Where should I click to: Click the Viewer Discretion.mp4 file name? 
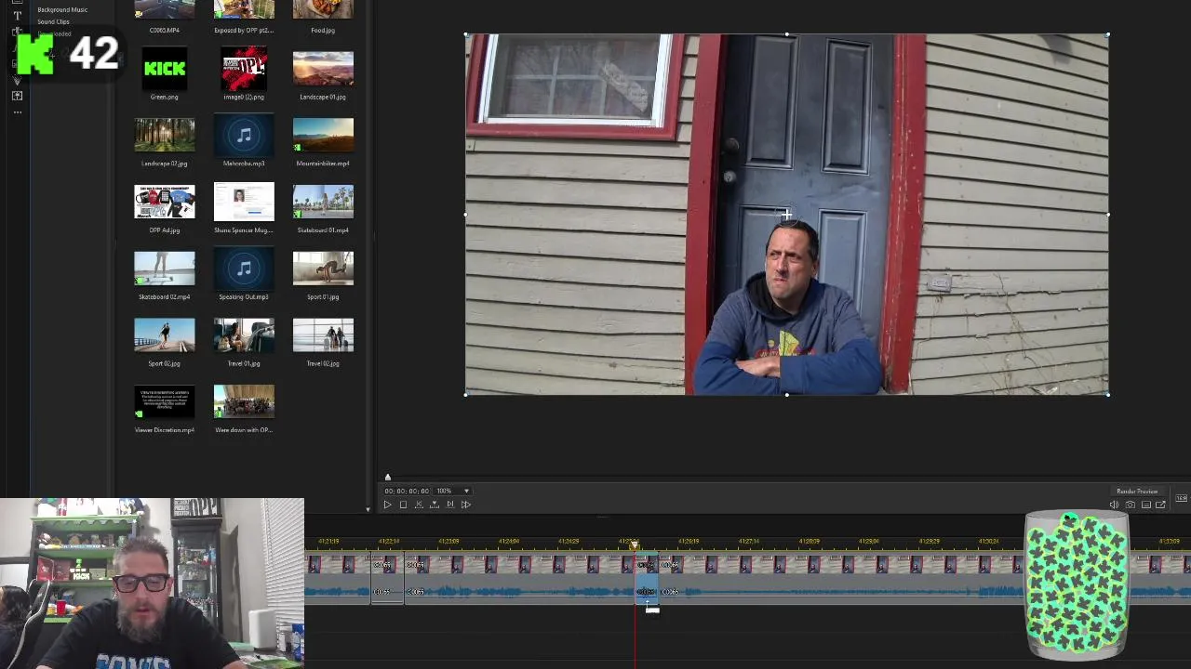165,430
